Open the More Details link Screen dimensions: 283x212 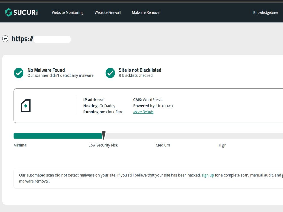[x=143, y=112]
